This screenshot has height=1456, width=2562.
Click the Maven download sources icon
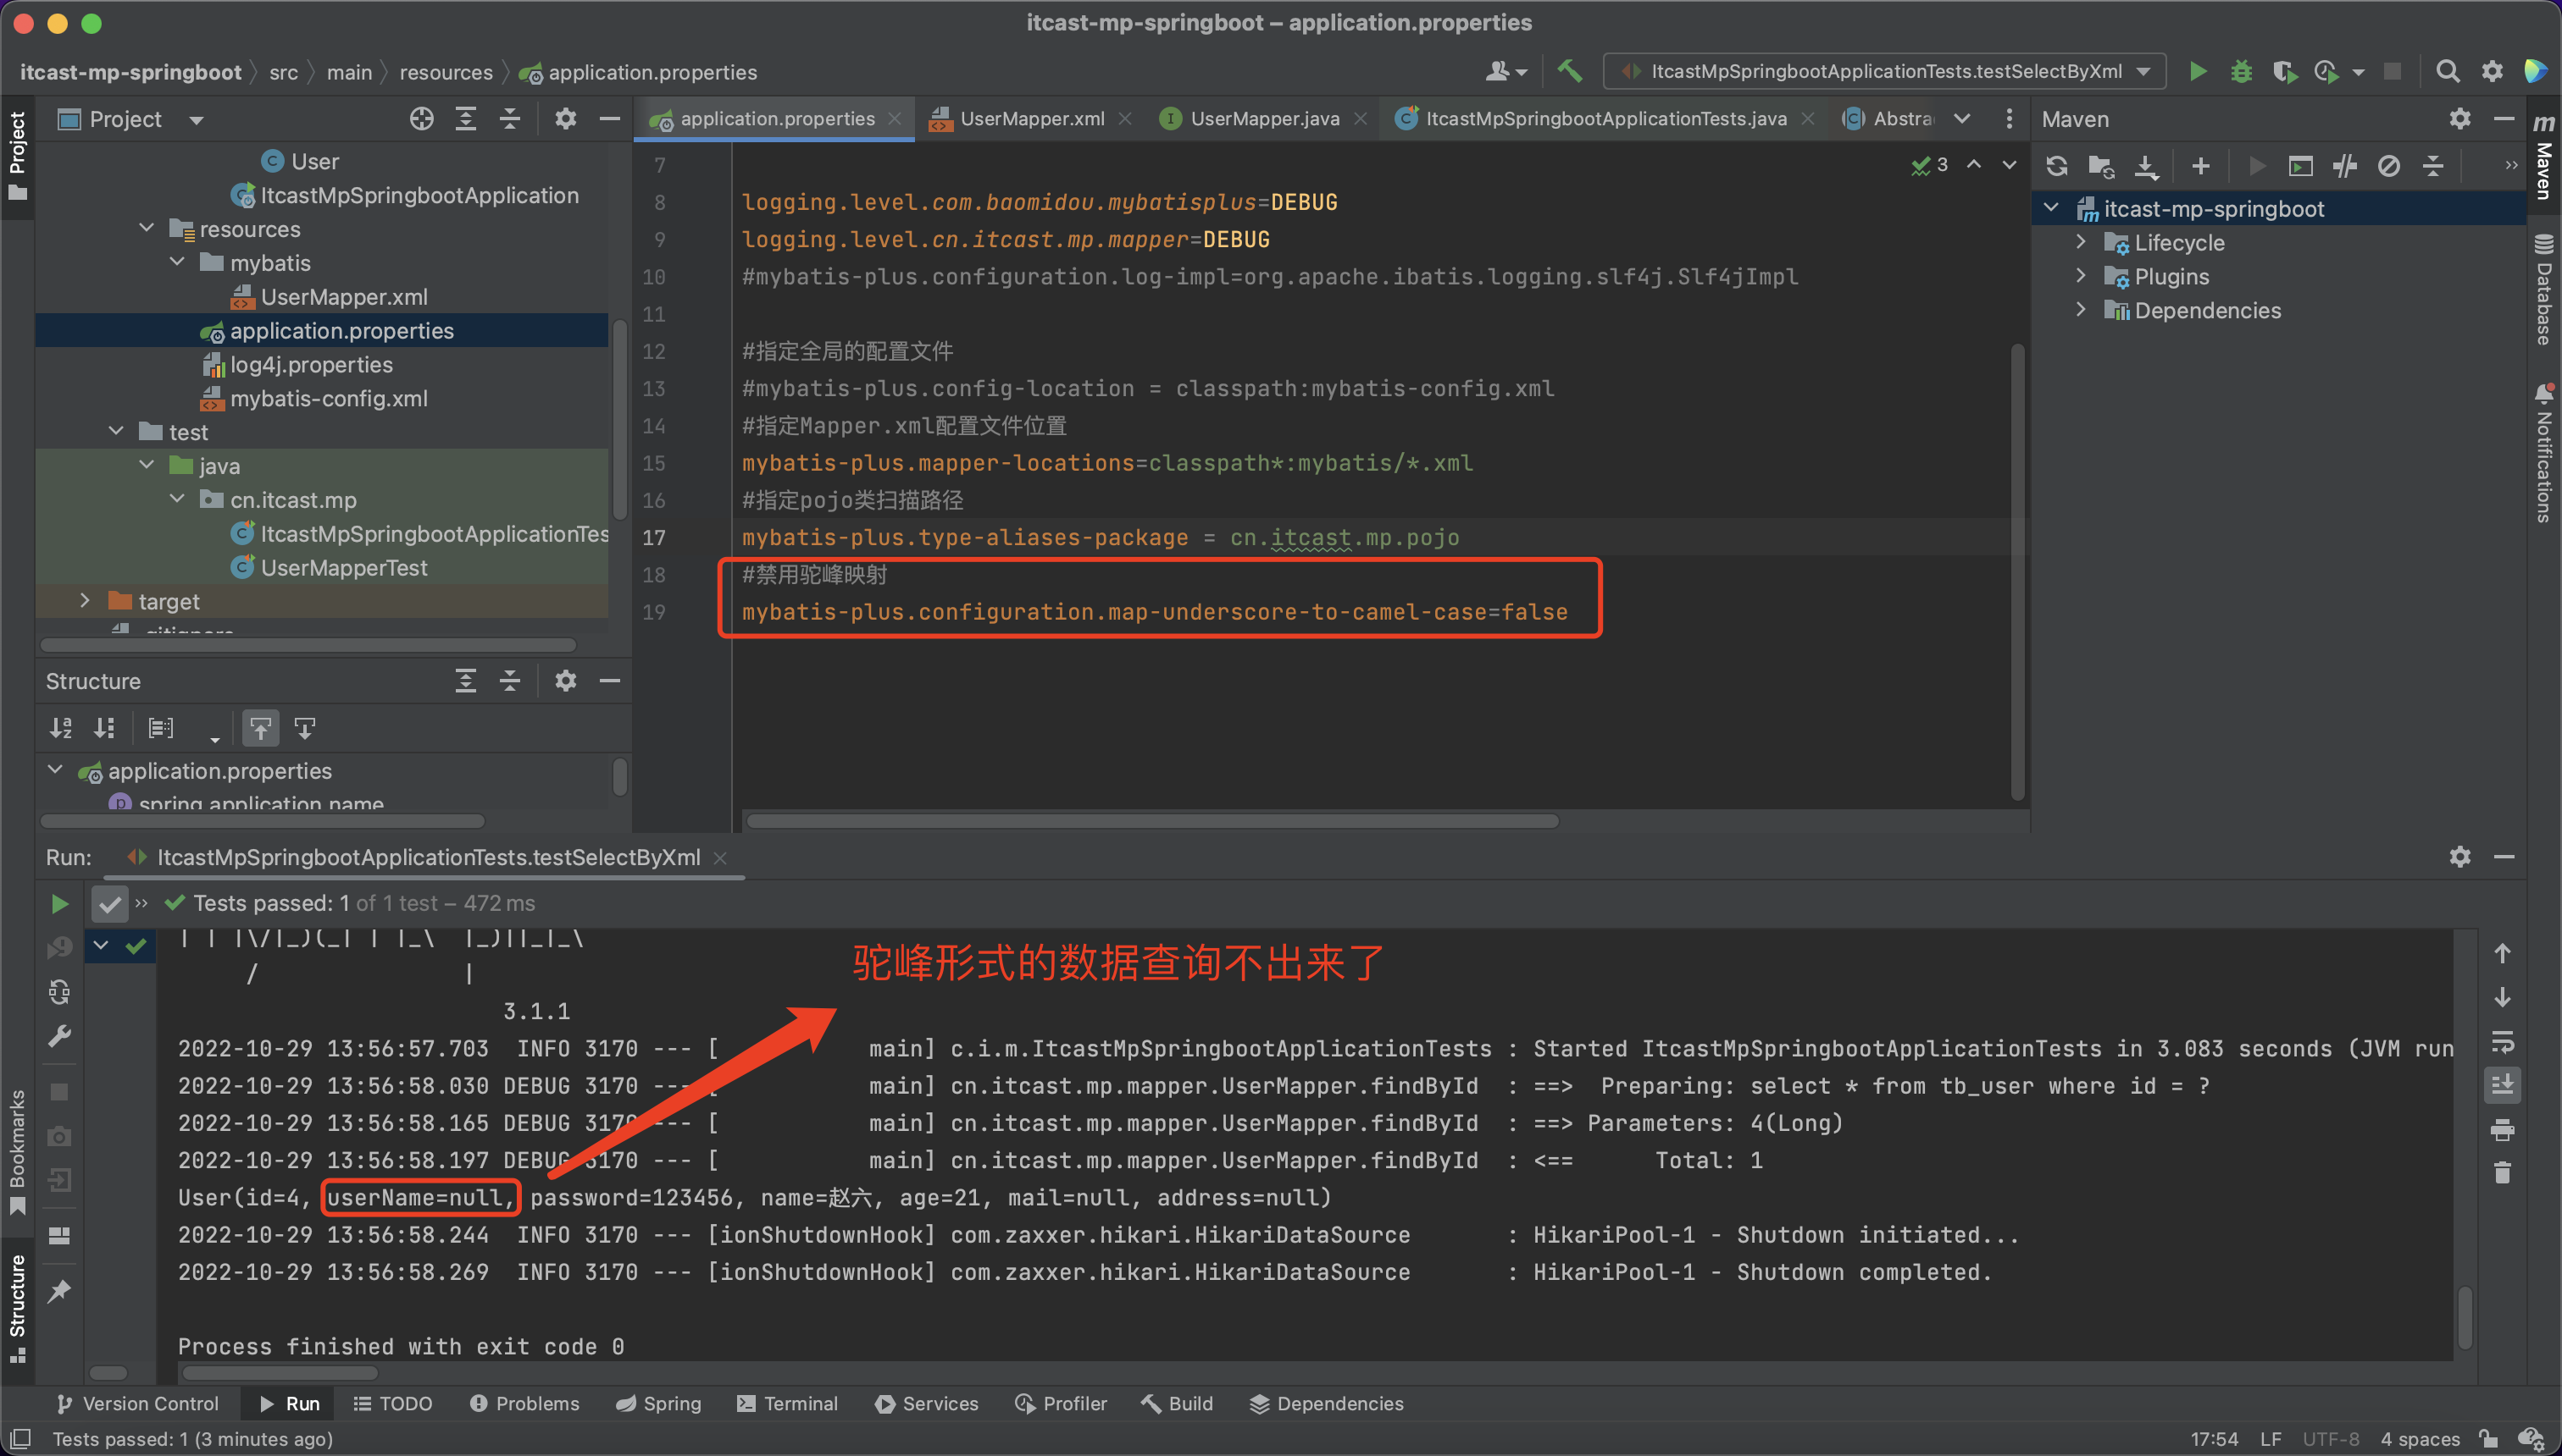2146,166
